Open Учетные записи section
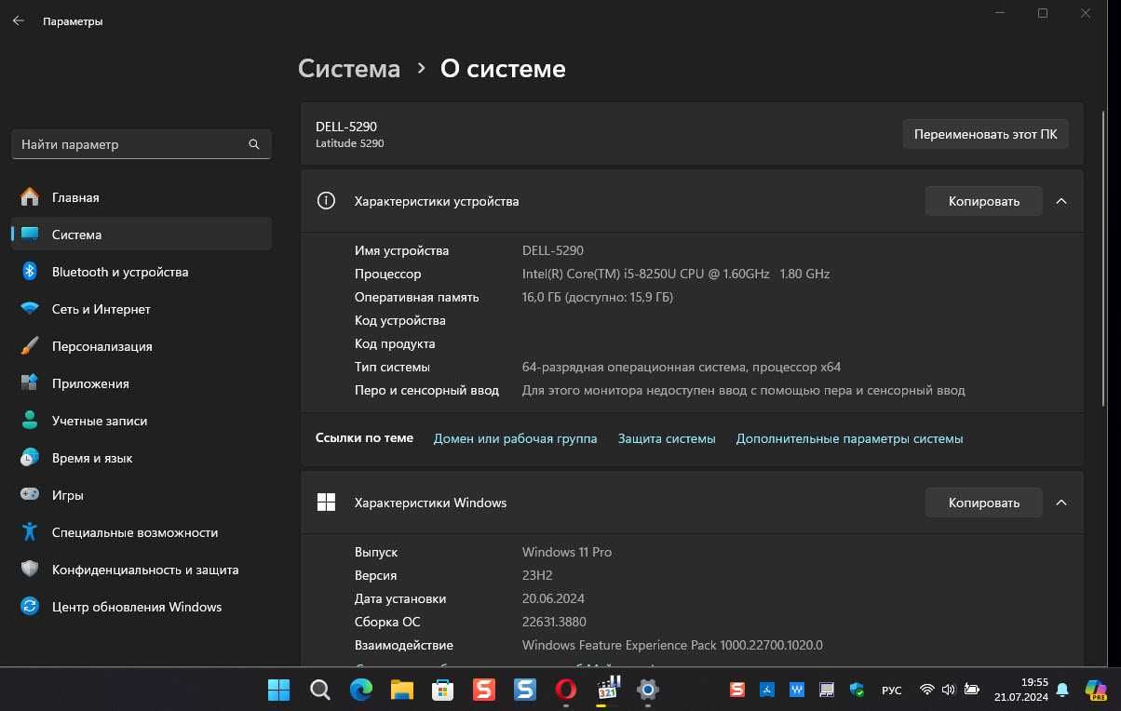The width and height of the screenshot is (1121, 711). [x=142, y=421]
